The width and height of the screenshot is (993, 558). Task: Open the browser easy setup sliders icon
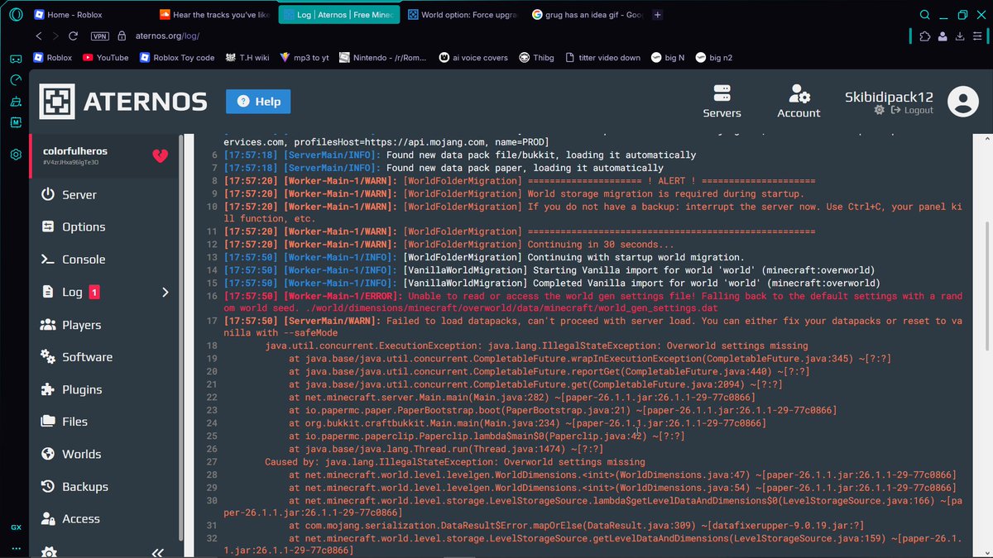pos(976,36)
